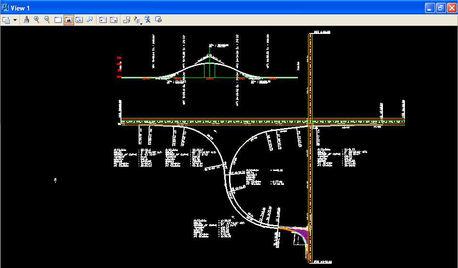Image resolution: width=458 pixels, height=268 pixels.
Task: Activate the Window Area tool
Action: point(58,20)
